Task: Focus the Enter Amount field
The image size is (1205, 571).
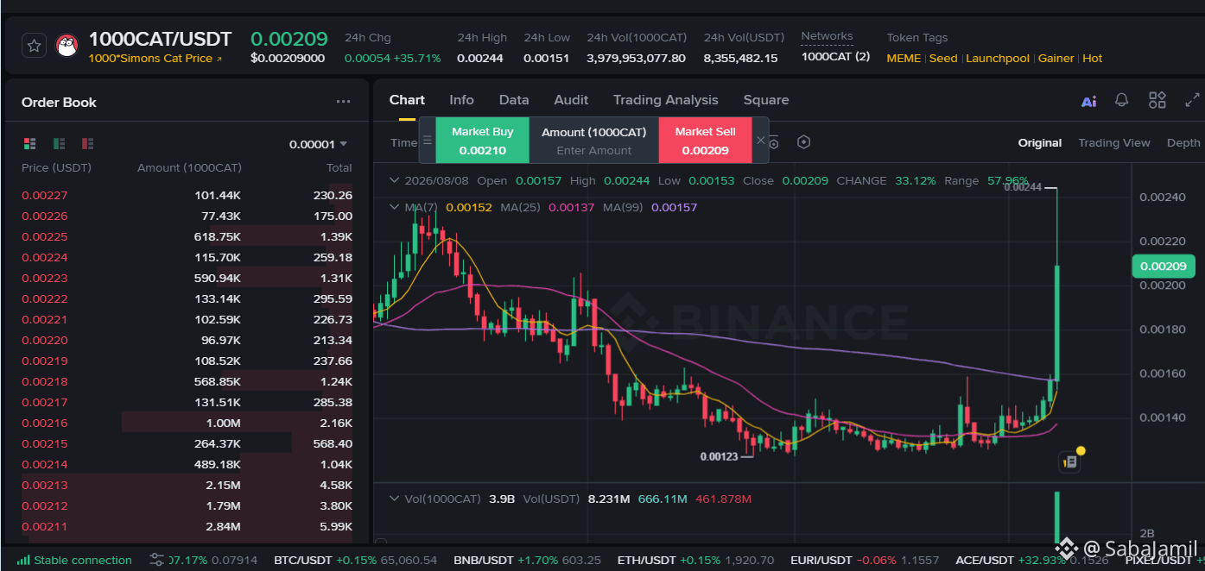Action: pos(593,150)
